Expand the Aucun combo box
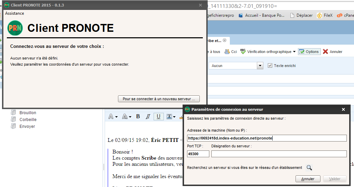The height and width of the screenshot is (187, 354). click(260, 66)
